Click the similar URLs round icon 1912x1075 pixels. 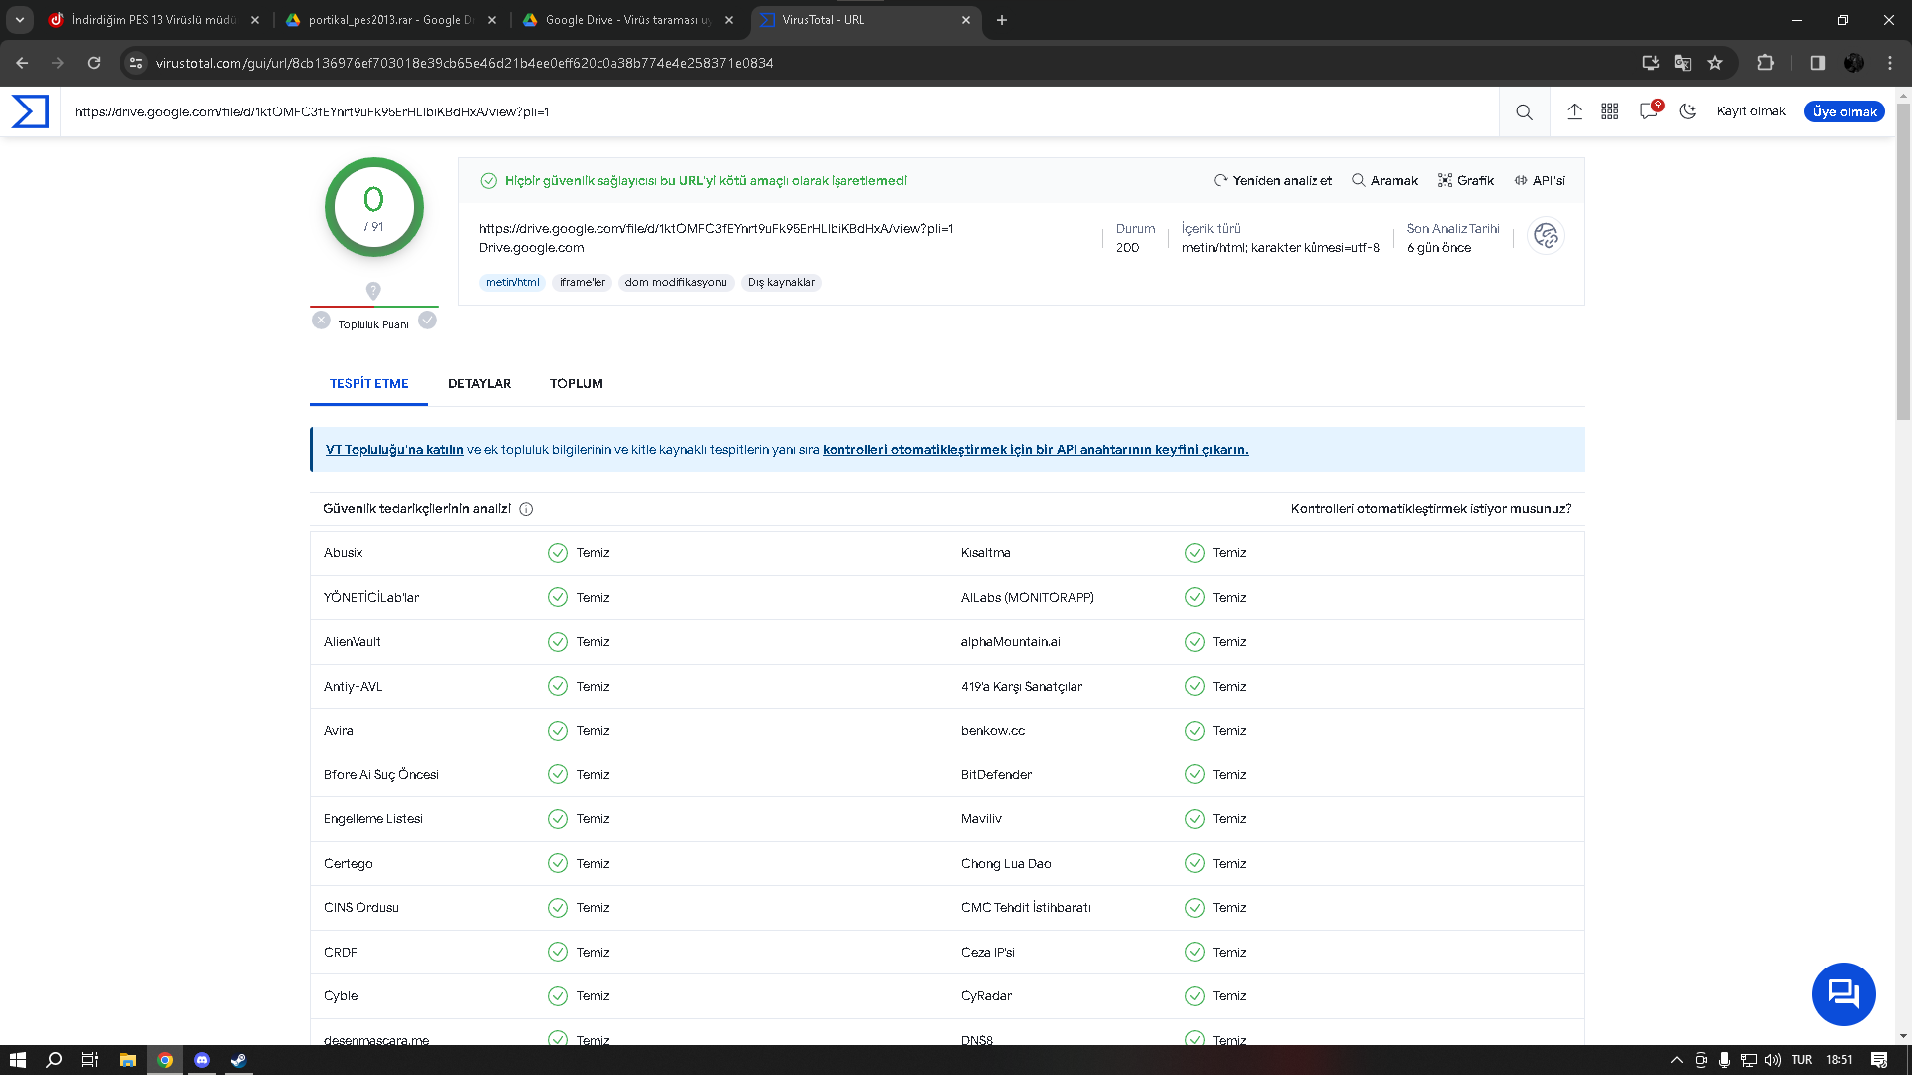pos(1546,236)
